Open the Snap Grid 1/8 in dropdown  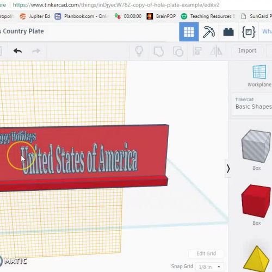click(209, 267)
